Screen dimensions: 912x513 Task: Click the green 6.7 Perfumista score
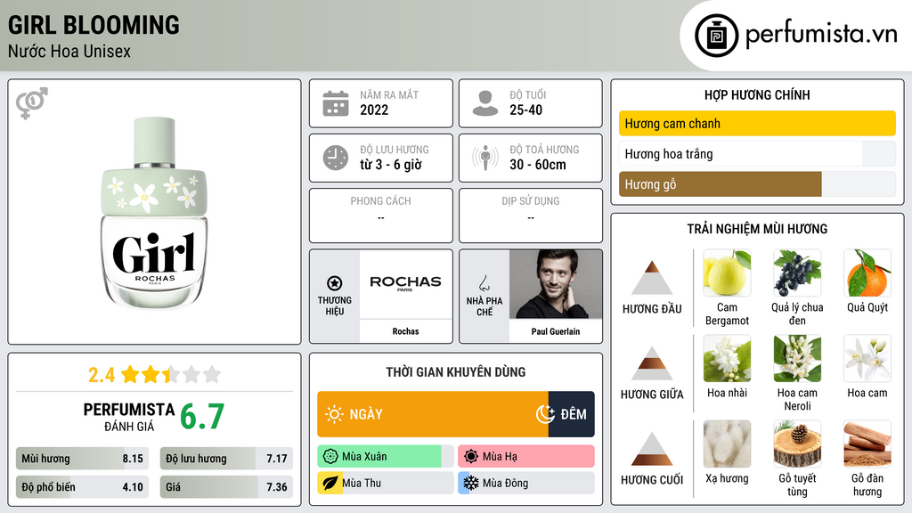pos(202,417)
